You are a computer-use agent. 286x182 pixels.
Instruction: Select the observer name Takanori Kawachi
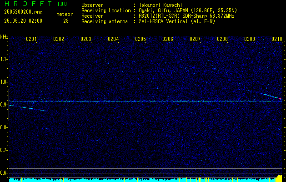coord(160,5)
